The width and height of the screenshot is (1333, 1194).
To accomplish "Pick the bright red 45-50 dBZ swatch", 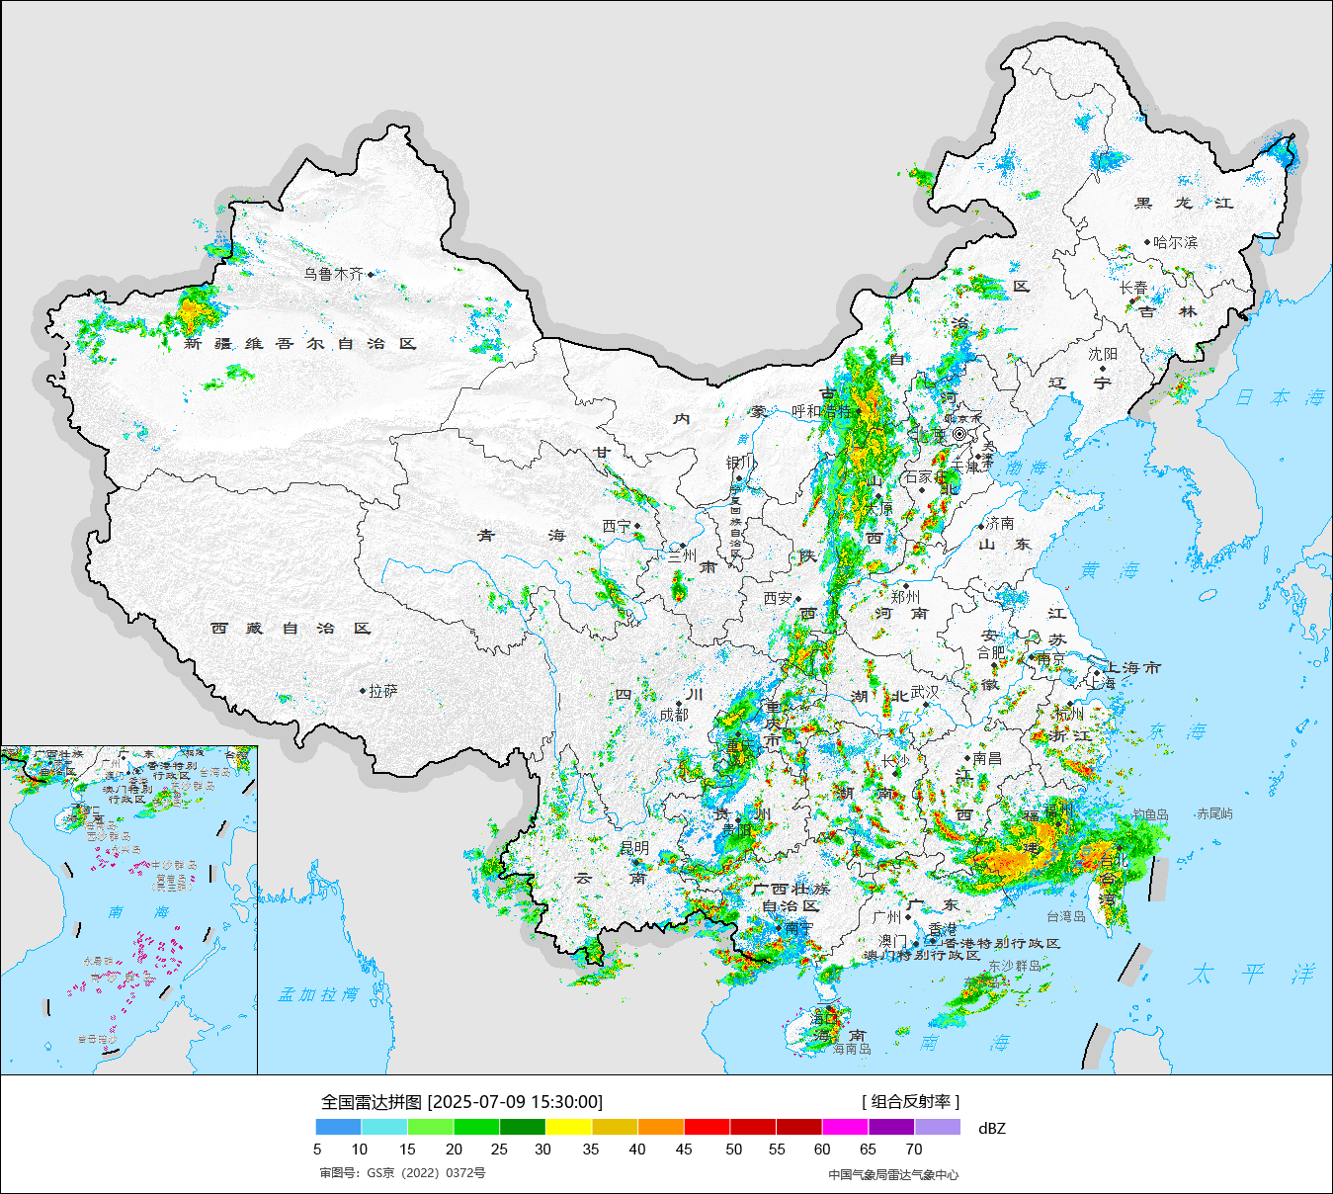I will [707, 1127].
